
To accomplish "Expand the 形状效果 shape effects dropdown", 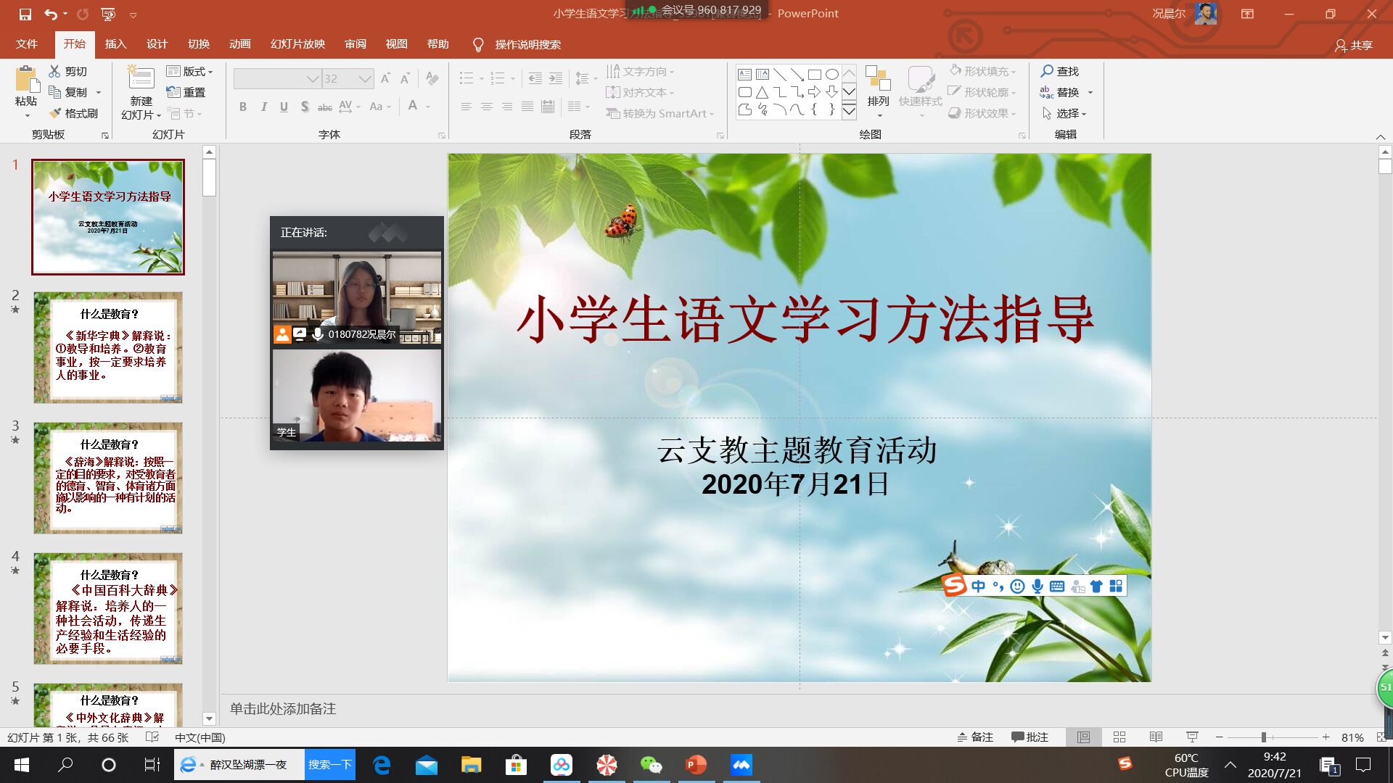I will 984,113.
